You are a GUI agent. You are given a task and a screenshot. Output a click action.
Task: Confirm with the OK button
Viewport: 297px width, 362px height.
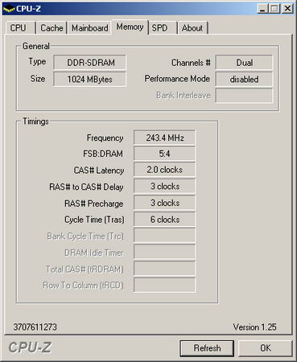[x=266, y=348]
